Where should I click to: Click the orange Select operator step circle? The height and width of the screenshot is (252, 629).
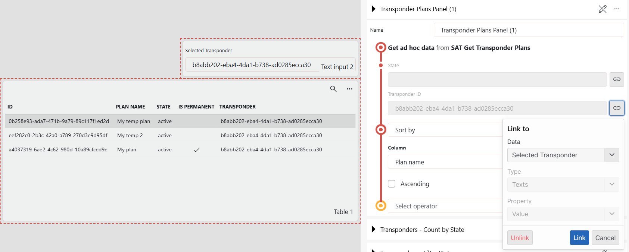coord(381,206)
